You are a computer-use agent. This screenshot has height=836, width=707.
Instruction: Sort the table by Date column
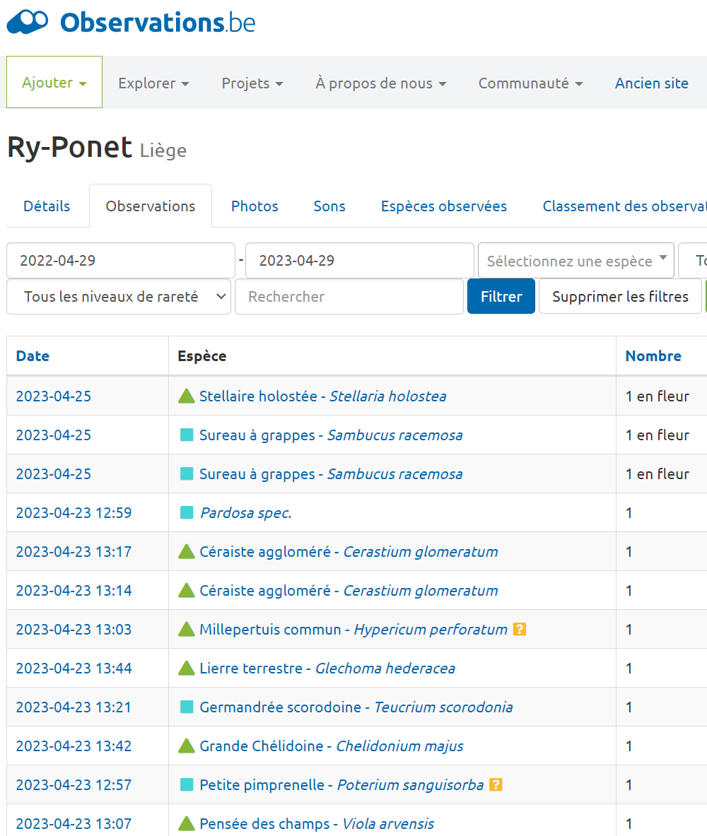(x=33, y=356)
